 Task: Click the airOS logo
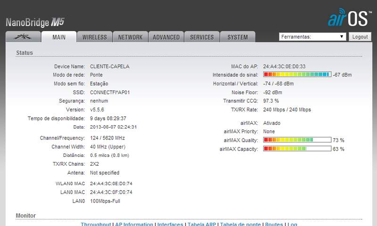349,17
